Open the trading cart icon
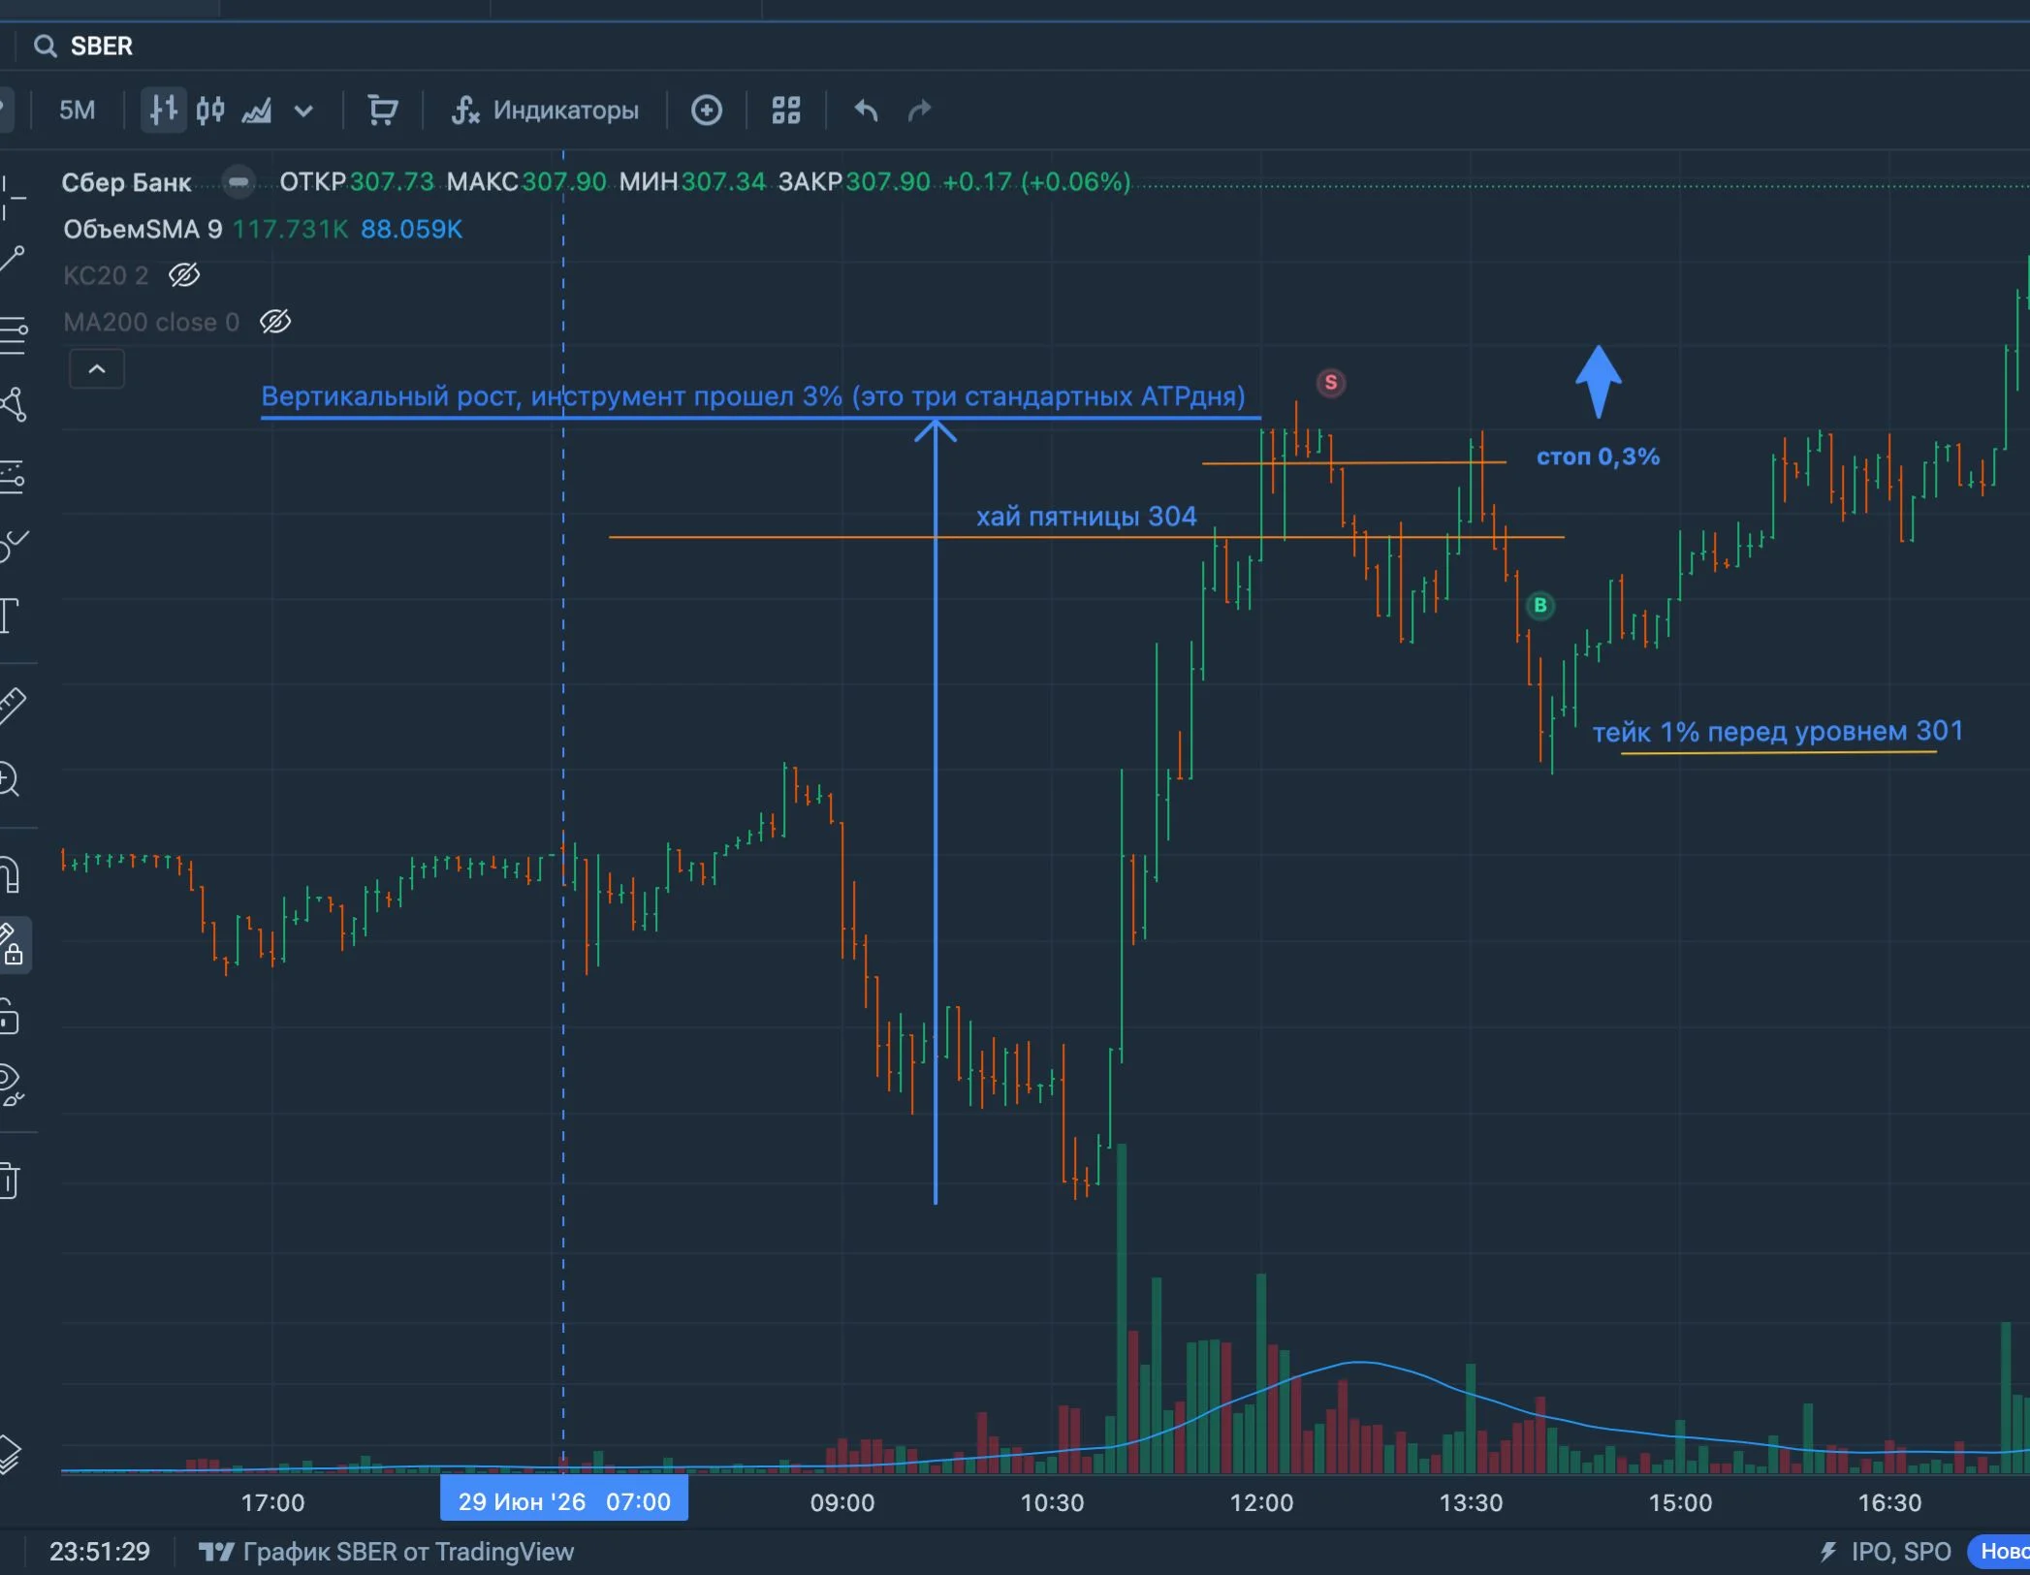This screenshot has width=2030, height=1575. tap(383, 110)
